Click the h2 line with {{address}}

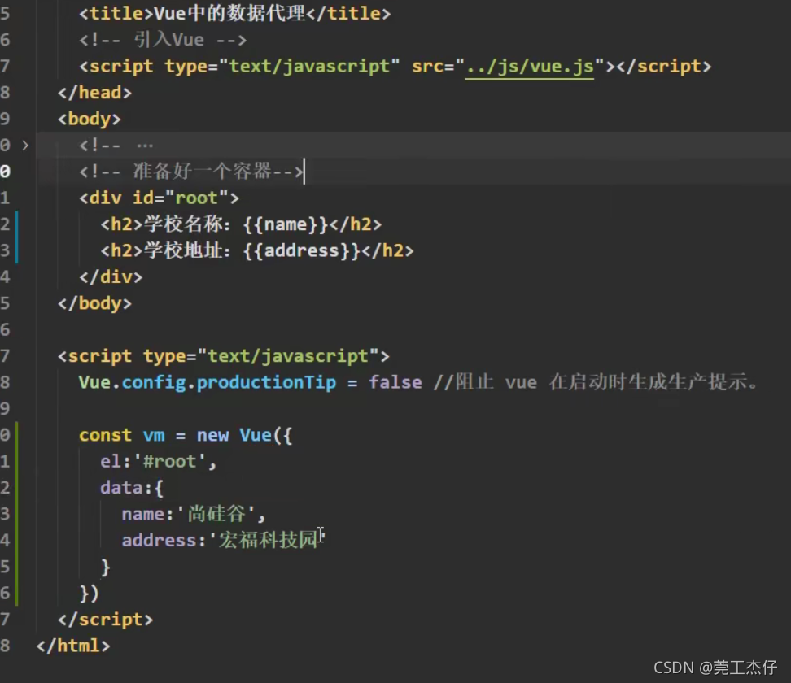click(x=257, y=250)
